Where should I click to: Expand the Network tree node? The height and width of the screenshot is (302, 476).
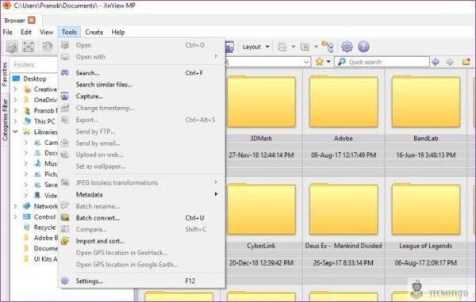[16, 206]
